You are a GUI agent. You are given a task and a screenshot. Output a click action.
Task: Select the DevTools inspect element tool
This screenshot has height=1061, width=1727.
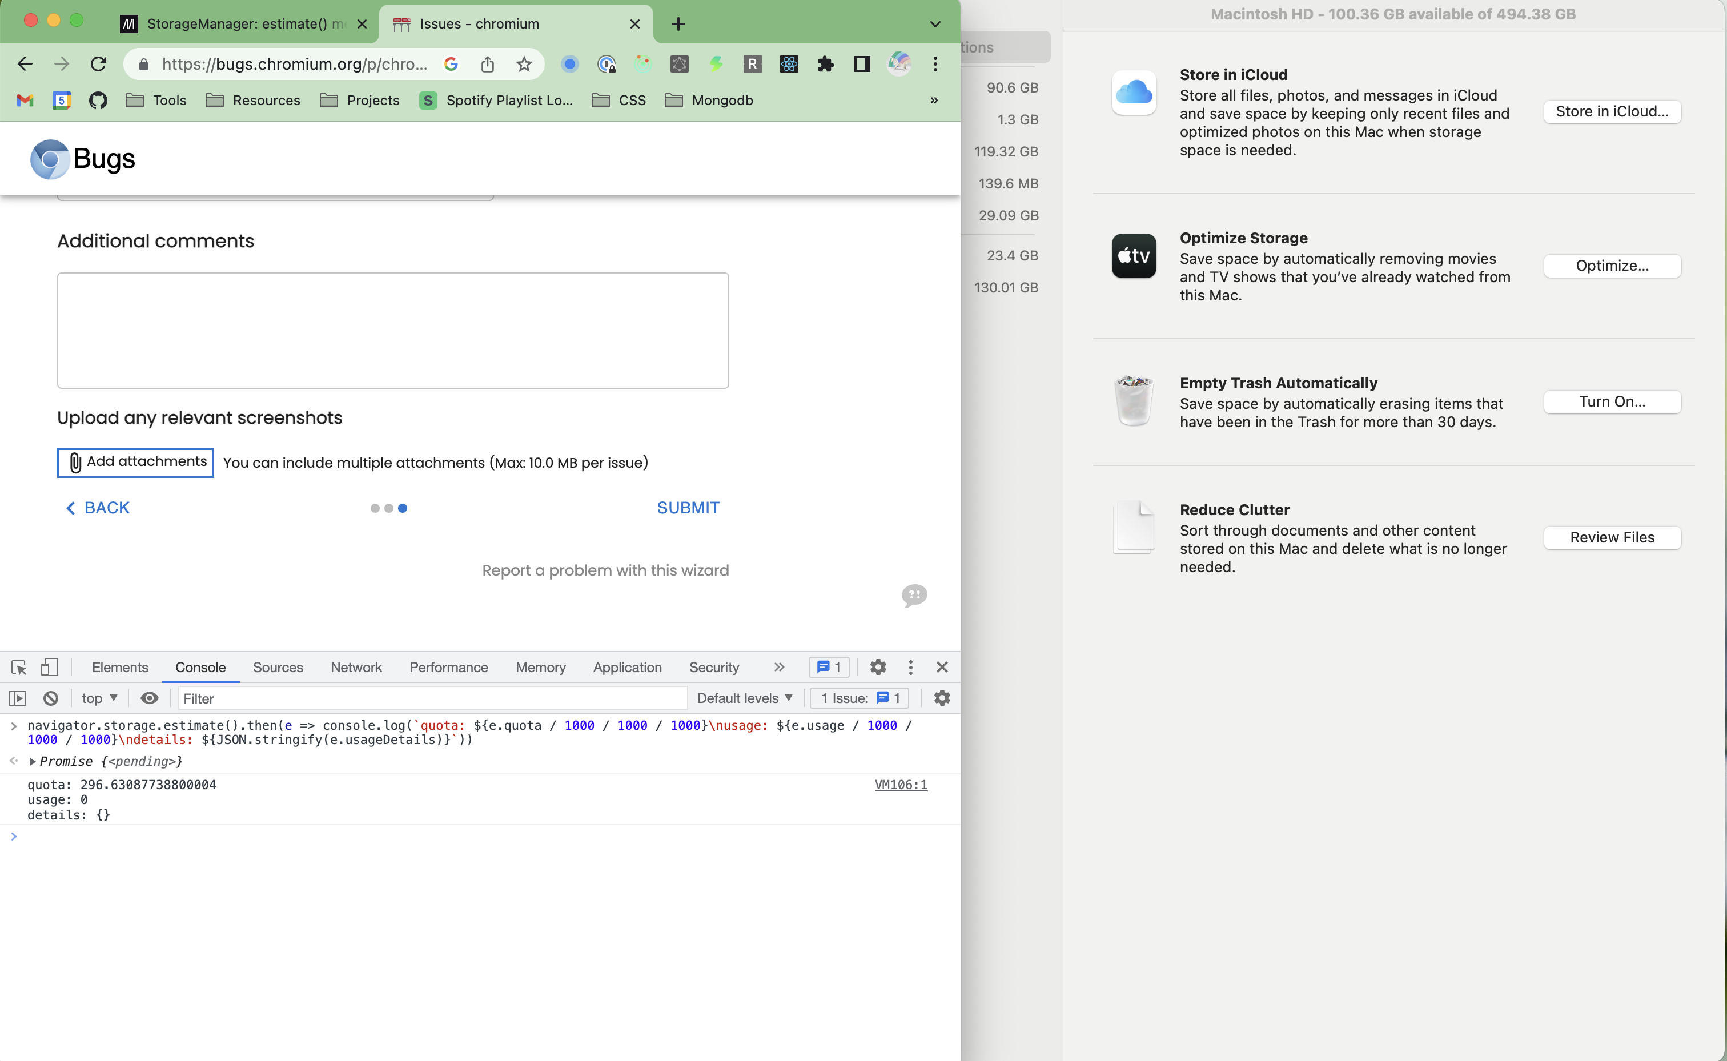tap(19, 668)
